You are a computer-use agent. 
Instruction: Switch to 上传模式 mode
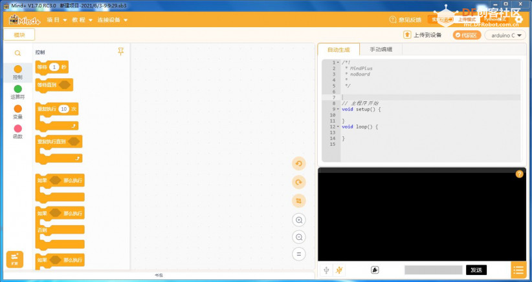467,19
